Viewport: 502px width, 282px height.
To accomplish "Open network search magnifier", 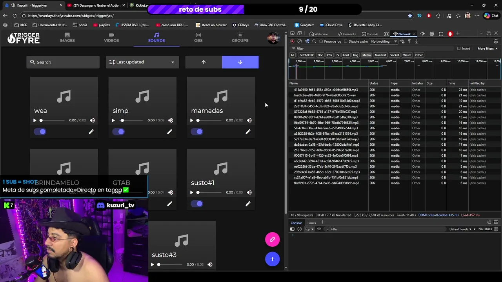I will click(x=314, y=42).
